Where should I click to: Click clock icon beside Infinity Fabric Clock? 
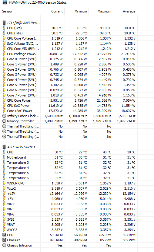pos(4,116)
